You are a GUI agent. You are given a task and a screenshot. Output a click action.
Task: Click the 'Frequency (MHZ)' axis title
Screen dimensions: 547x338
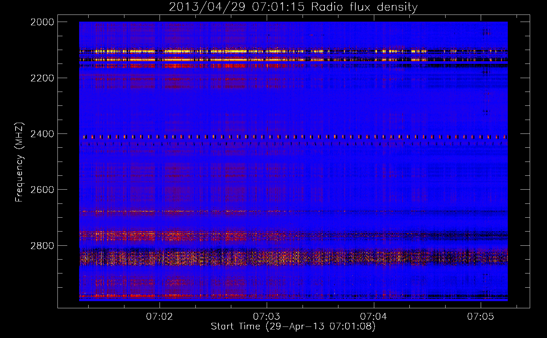tap(20, 162)
